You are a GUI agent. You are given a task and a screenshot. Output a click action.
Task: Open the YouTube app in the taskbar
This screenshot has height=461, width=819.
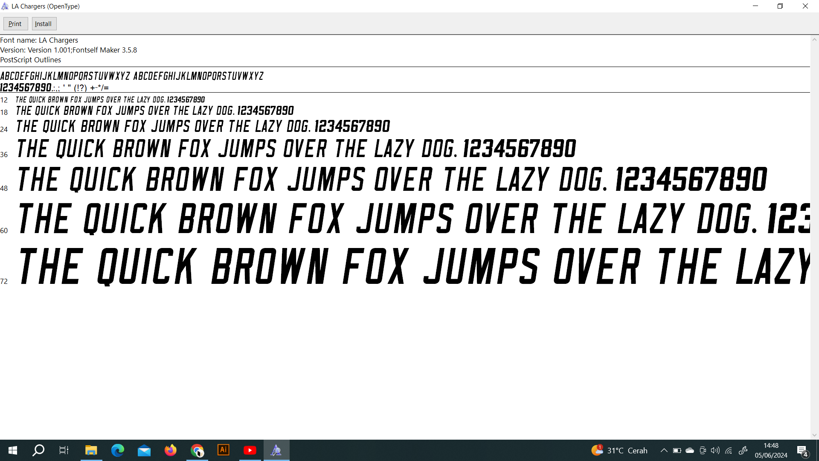tap(250, 450)
